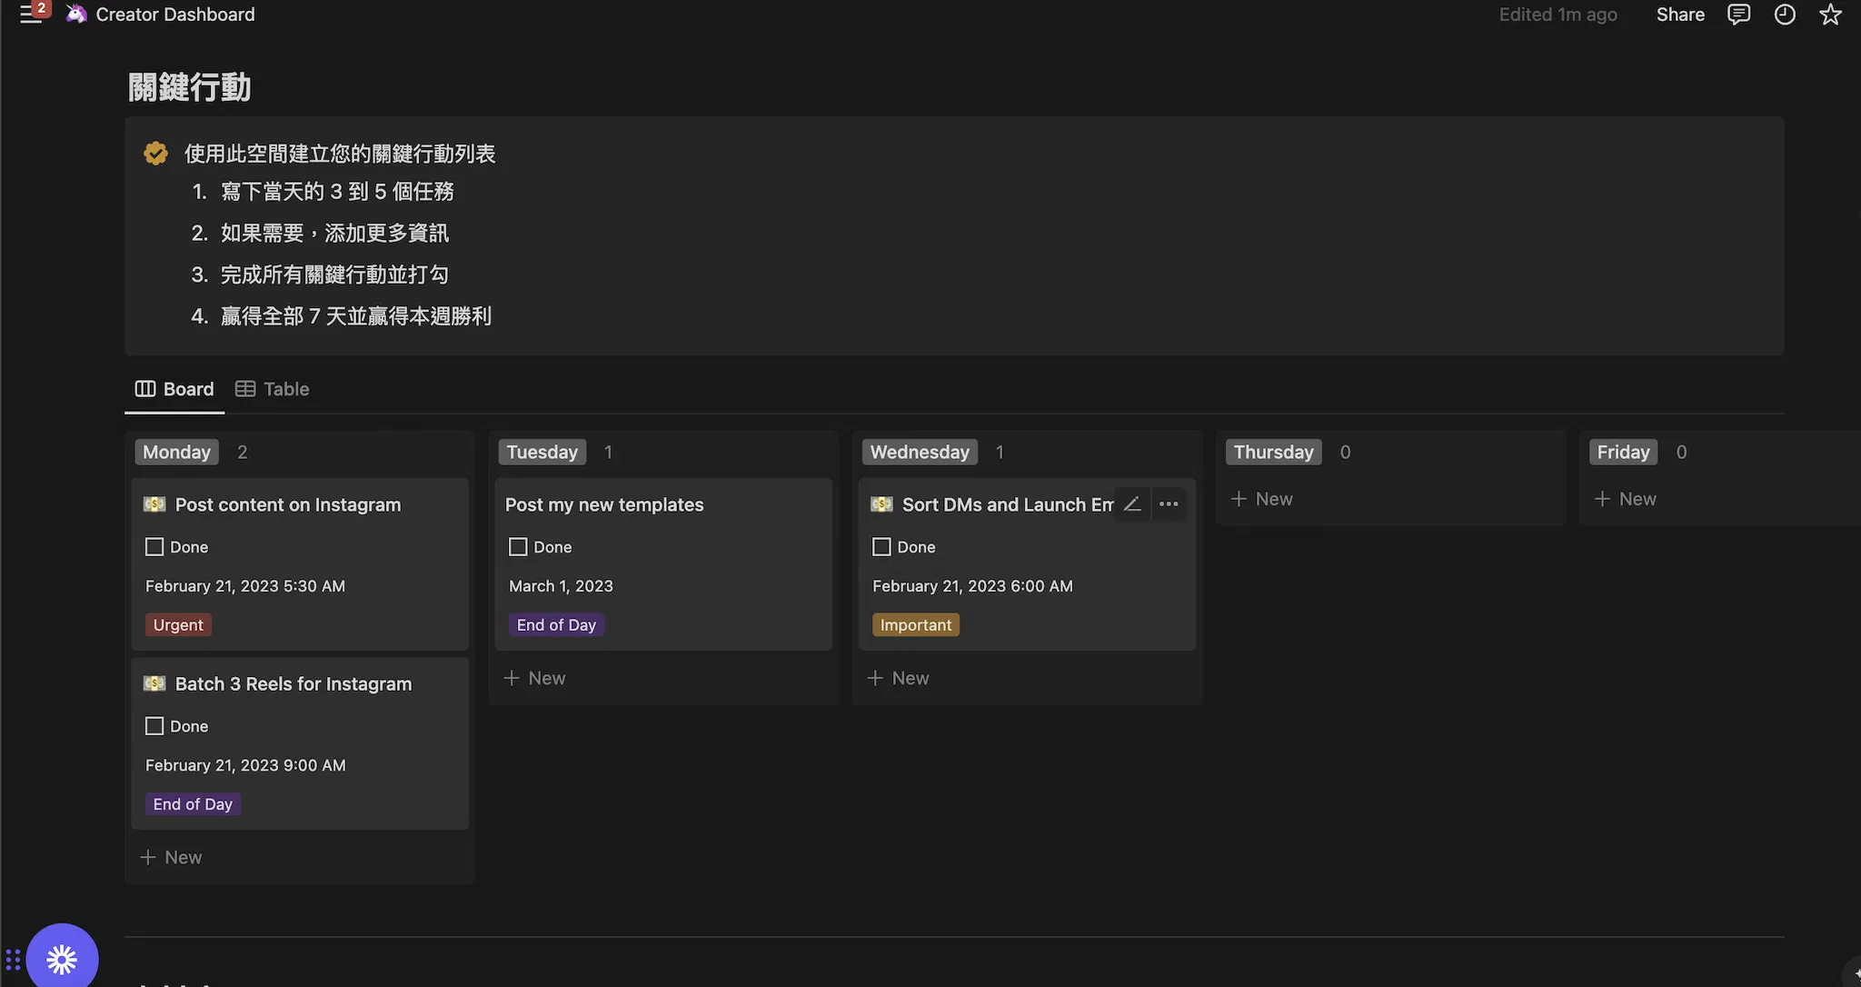Click the six-dot drag handle at bottom left
Image resolution: width=1861 pixels, height=987 pixels.
13,960
